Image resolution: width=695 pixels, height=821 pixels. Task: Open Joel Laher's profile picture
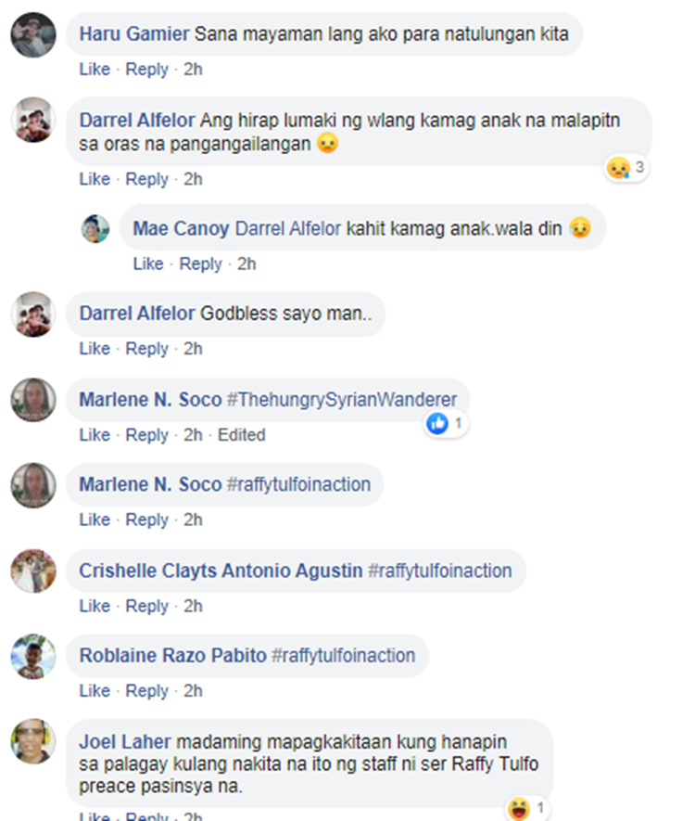(33, 741)
